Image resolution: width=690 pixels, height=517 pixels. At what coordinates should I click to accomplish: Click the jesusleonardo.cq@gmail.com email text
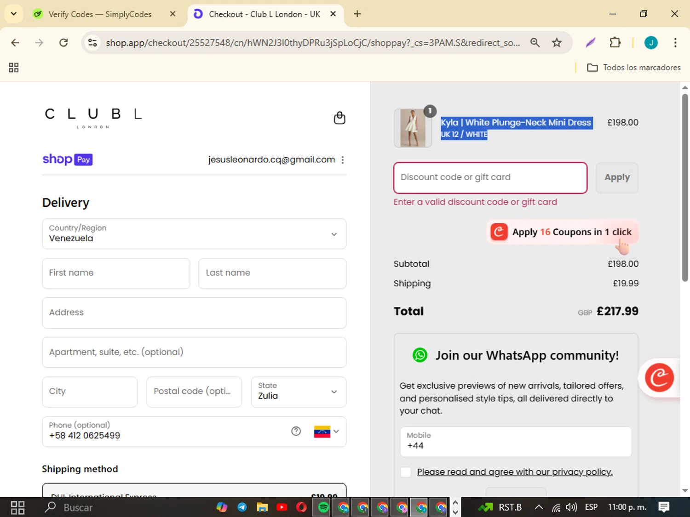click(x=271, y=159)
